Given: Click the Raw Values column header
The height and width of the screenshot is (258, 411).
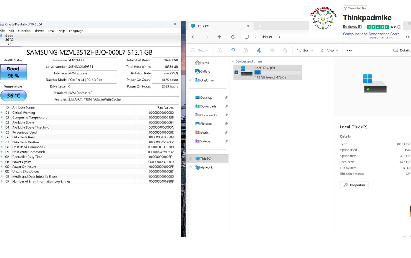Looking at the screenshot, I should pos(165,107).
